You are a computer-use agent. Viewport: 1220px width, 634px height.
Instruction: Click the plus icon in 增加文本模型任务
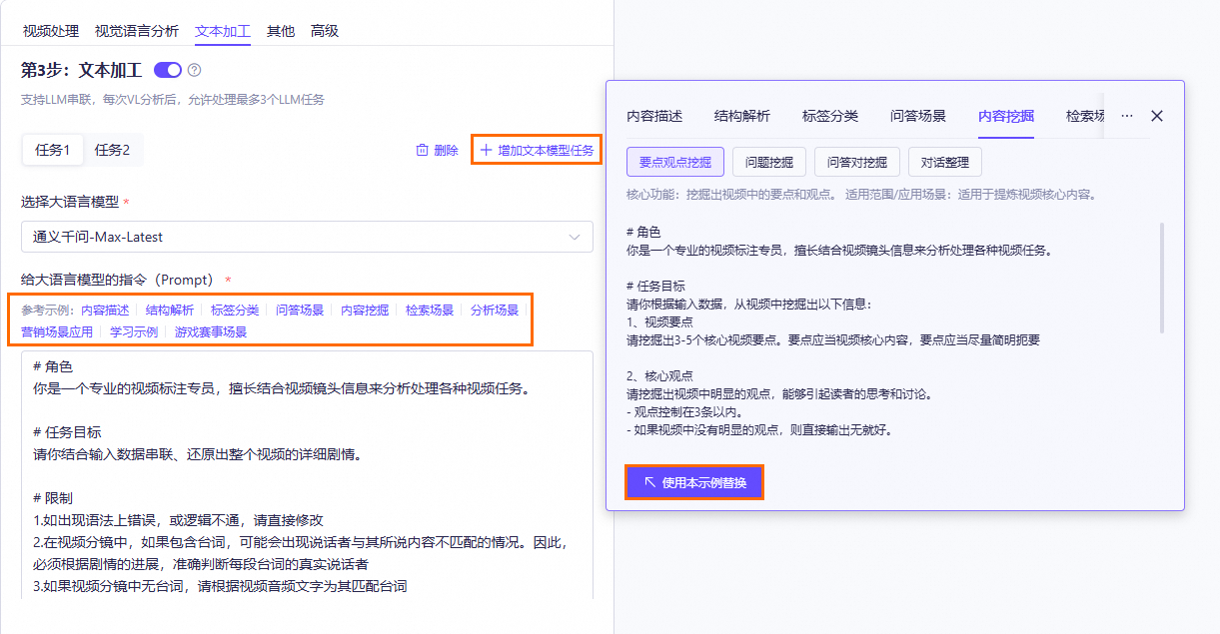[x=487, y=151]
